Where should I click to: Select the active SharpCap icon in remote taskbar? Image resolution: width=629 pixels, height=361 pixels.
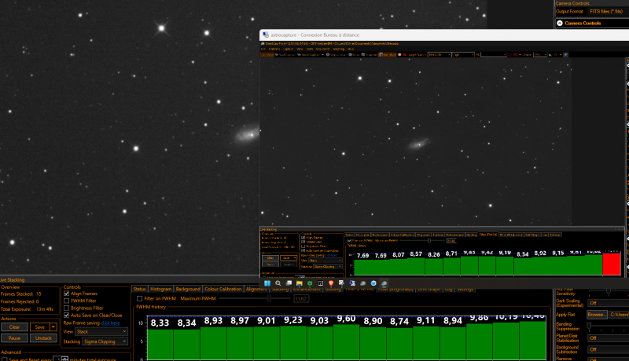pos(384,283)
